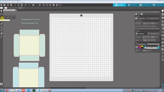
Task: Adjust the line thickness stepper
Action: point(22,8)
